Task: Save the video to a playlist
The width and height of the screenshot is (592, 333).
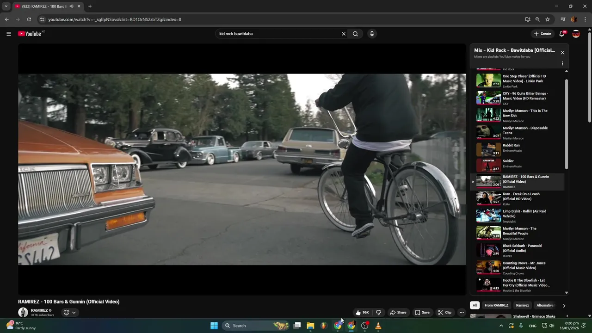Action: [422, 312]
